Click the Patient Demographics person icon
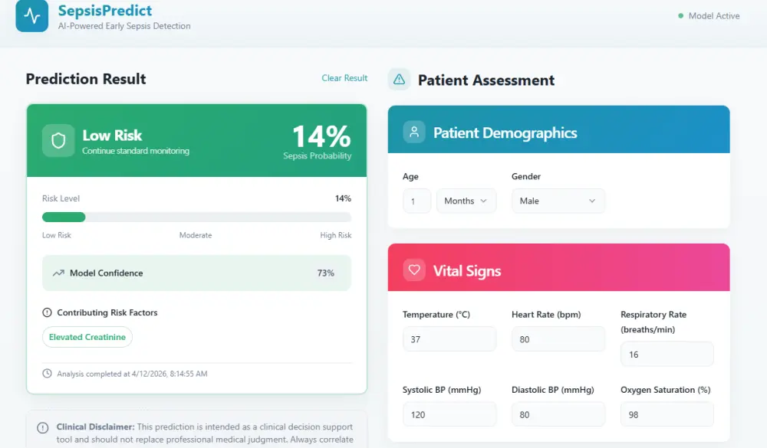This screenshot has height=448, width=767. 414,132
